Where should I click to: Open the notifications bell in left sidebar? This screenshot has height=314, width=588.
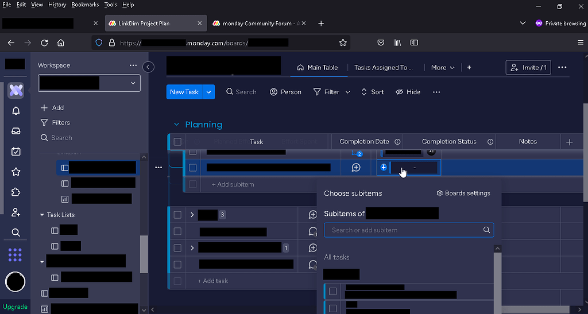coord(16,111)
